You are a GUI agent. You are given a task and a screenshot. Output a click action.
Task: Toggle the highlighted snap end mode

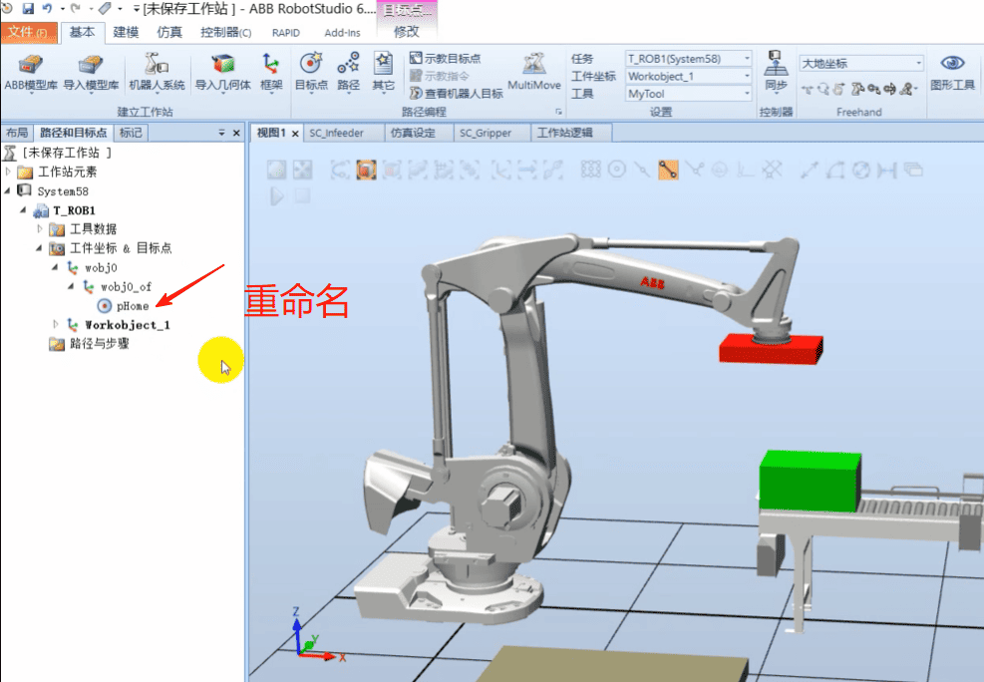(x=668, y=170)
